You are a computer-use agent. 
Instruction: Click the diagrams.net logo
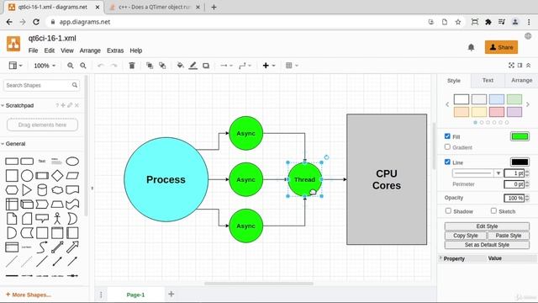point(13,44)
